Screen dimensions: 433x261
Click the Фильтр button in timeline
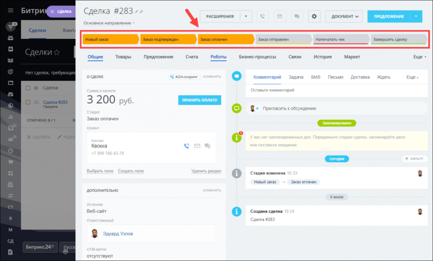click(414, 159)
